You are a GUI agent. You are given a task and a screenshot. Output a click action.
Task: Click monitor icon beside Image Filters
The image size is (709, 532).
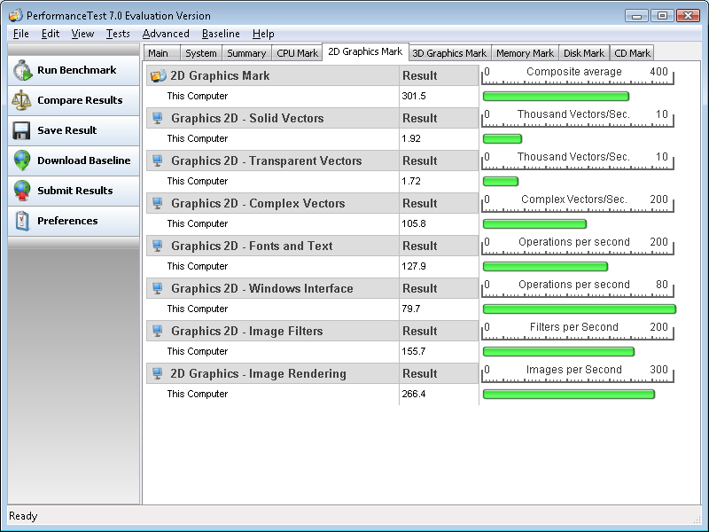coord(158,331)
